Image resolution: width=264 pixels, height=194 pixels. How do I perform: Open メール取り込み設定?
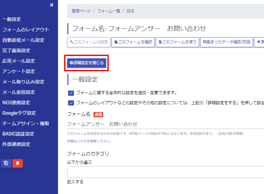point(23,82)
